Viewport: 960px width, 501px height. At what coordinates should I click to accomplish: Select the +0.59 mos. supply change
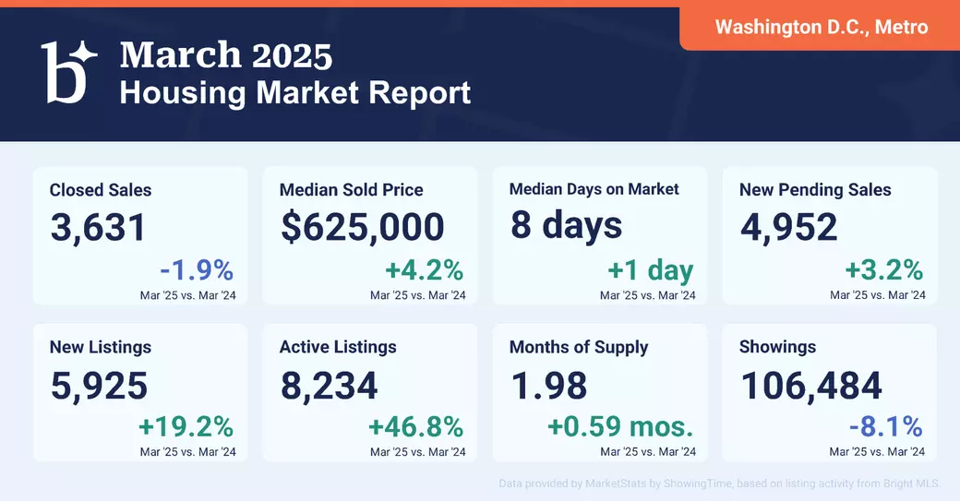[621, 427]
